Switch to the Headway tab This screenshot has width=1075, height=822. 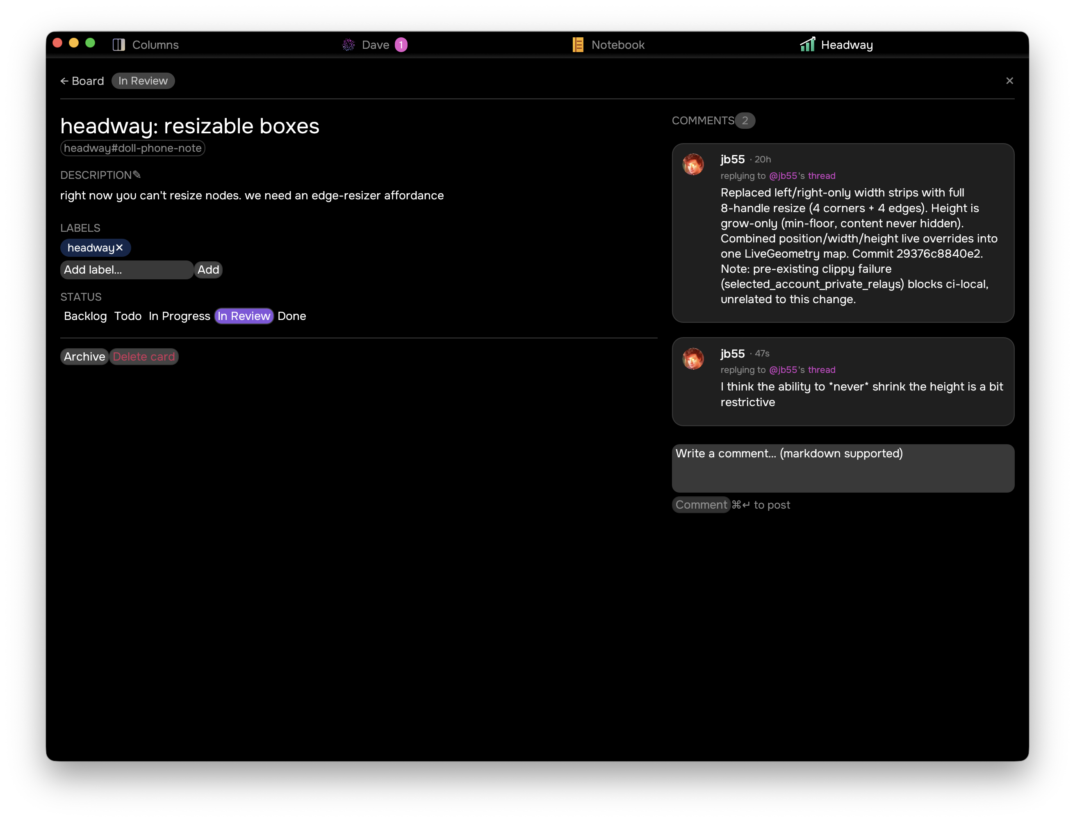[836, 45]
